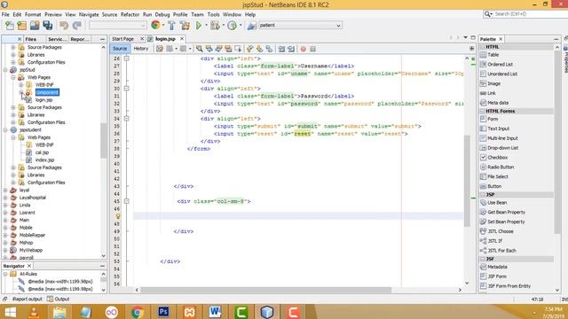Click the Save All toolbar icon
568x319 pixels.
tap(47, 26)
